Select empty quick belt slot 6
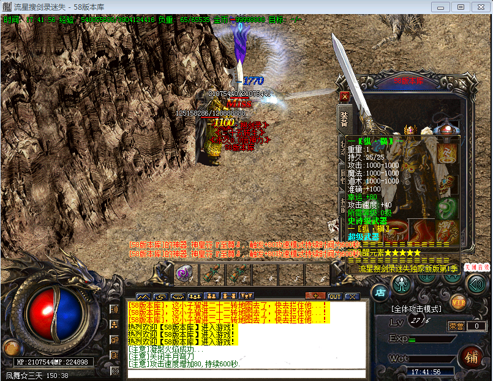 click(x=318, y=274)
